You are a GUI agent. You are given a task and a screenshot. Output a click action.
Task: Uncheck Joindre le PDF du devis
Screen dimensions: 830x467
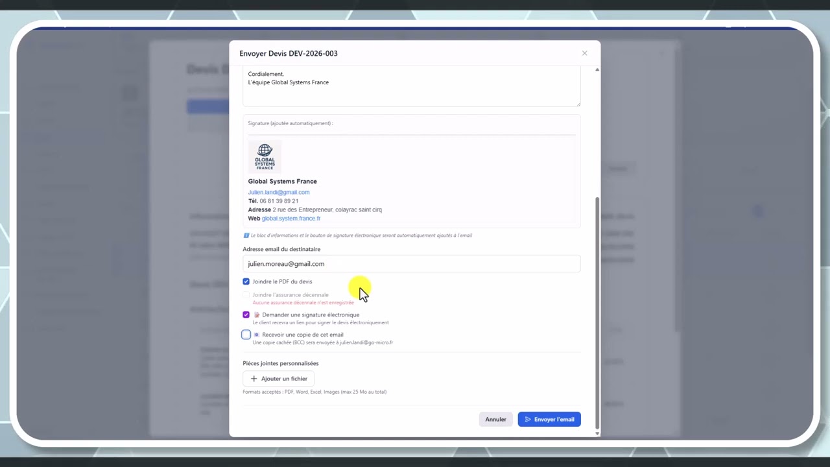246,281
